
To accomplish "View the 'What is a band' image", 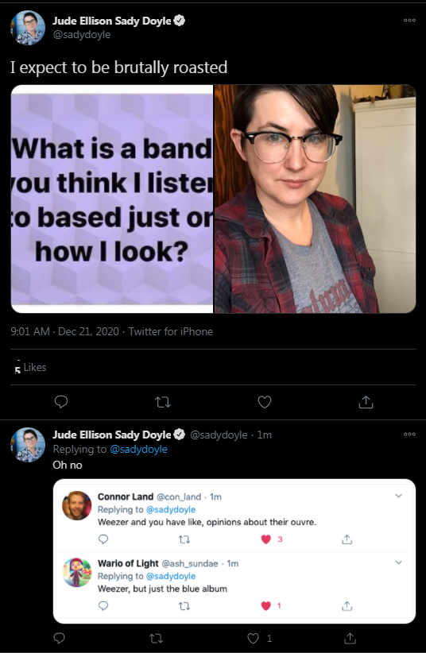I will tap(112, 199).
